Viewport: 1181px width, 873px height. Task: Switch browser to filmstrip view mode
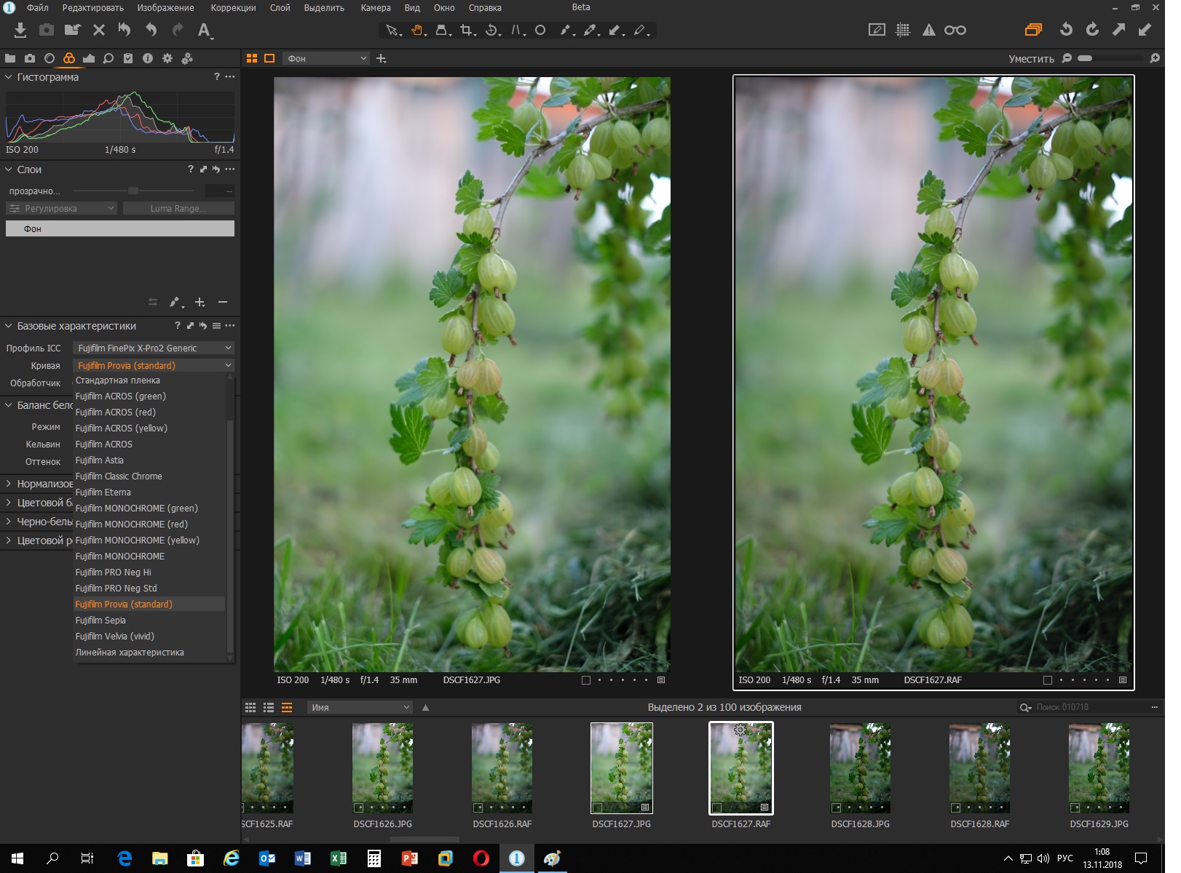pyautogui.click(x=287, y=707)
